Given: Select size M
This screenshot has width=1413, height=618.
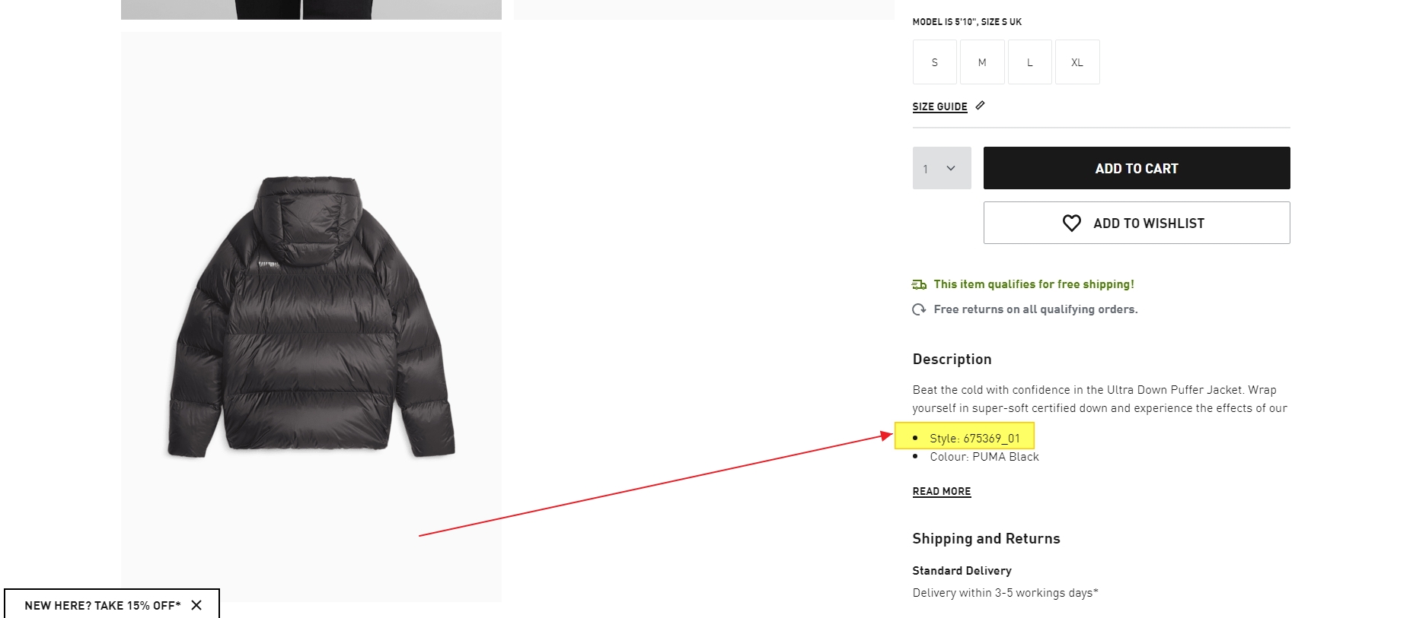Looking at the screenshot, I should point(982,62).
